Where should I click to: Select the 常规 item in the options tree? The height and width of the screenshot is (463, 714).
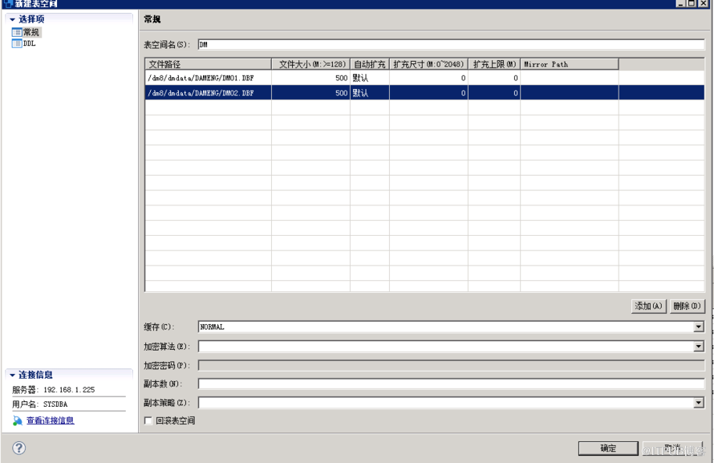31,32
